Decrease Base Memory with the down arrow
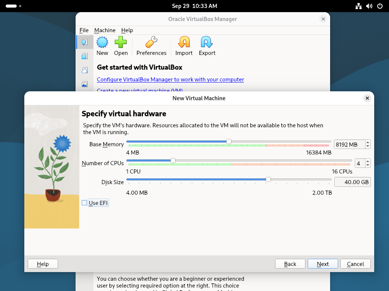 (x=367, y=146)
